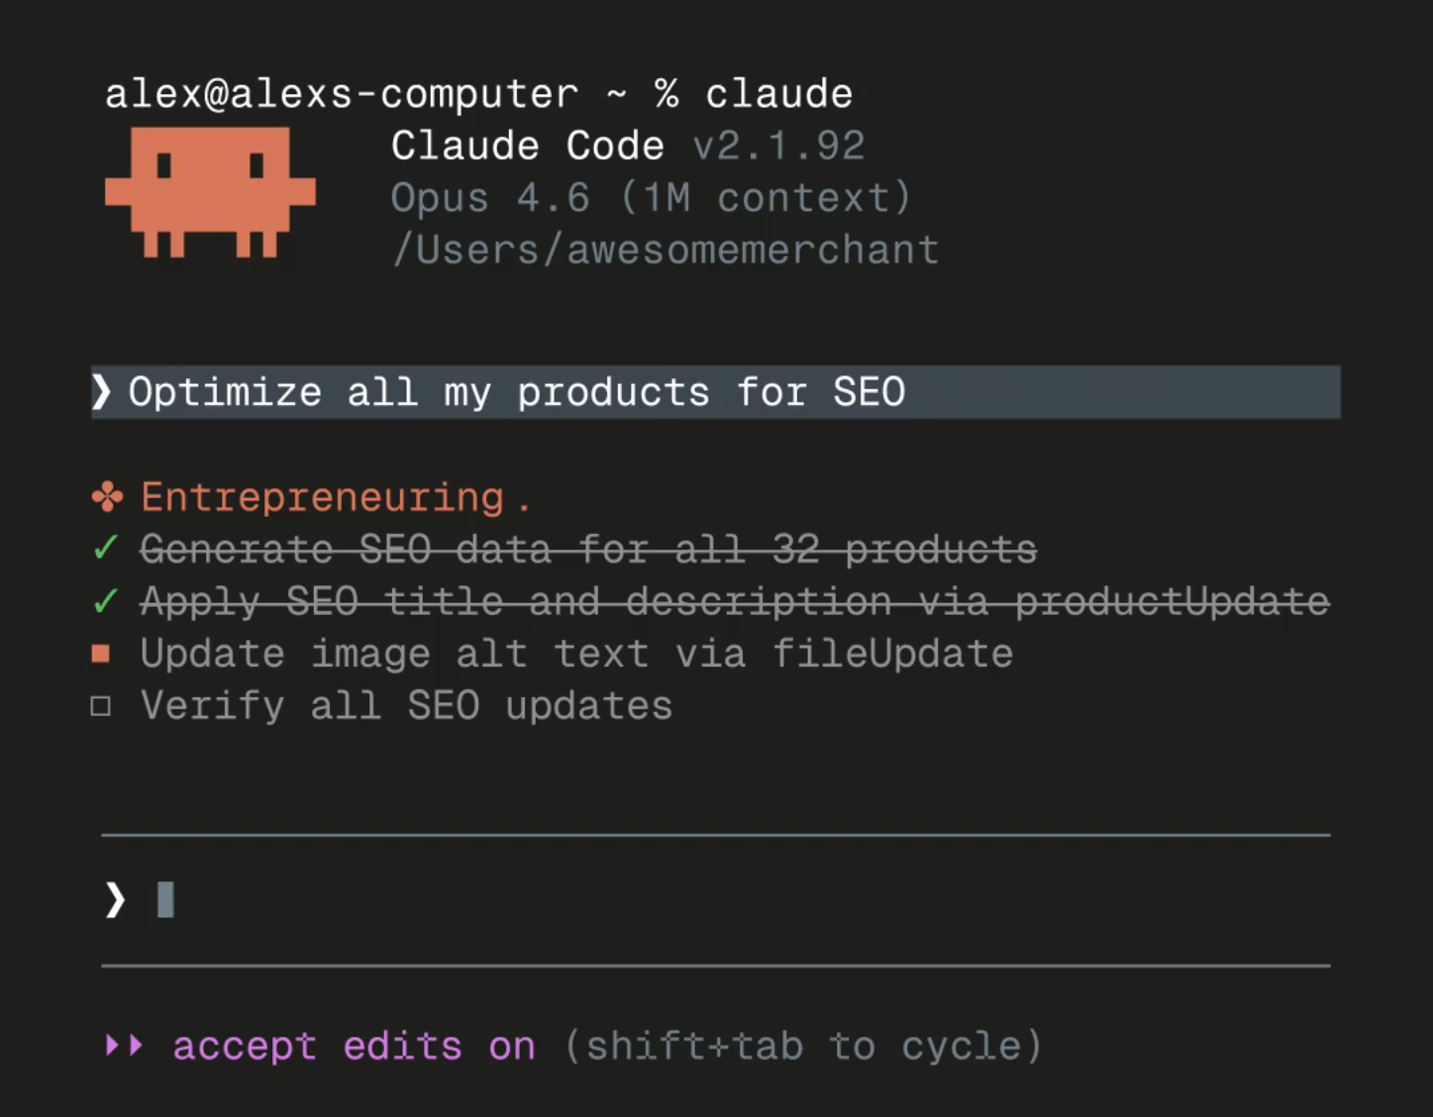Toggle the accept edits on mode indicator

pos(354,1046)
